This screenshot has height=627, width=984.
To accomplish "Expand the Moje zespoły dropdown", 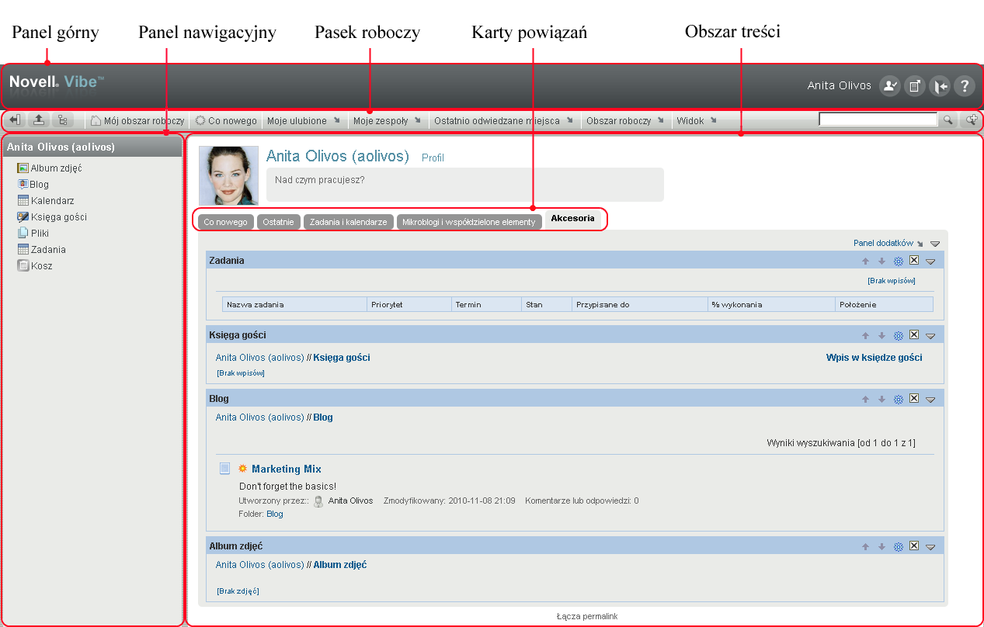I will [x=386, y=121].
